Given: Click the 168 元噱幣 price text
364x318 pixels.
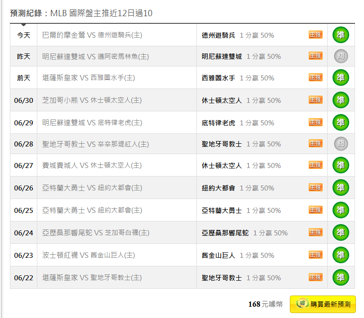Looking at the screenshot, I should [266, 304].
